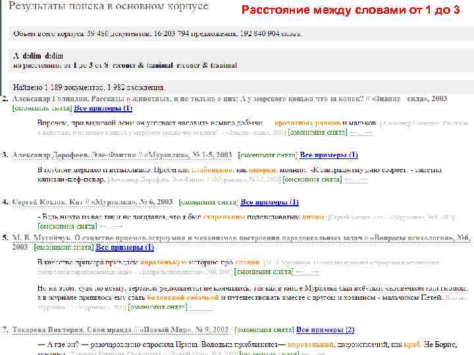Click 'омонимия снята' tag beside Токарева title

[x=264, y=329]
